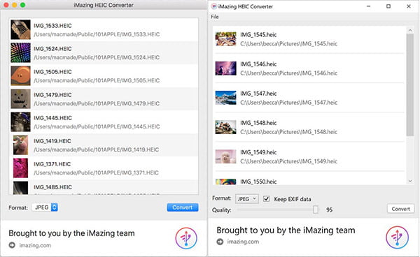
Task: Click the path C:\Users\becca\Pictures\IMG_1545.heic
Action: coord(288,44)
